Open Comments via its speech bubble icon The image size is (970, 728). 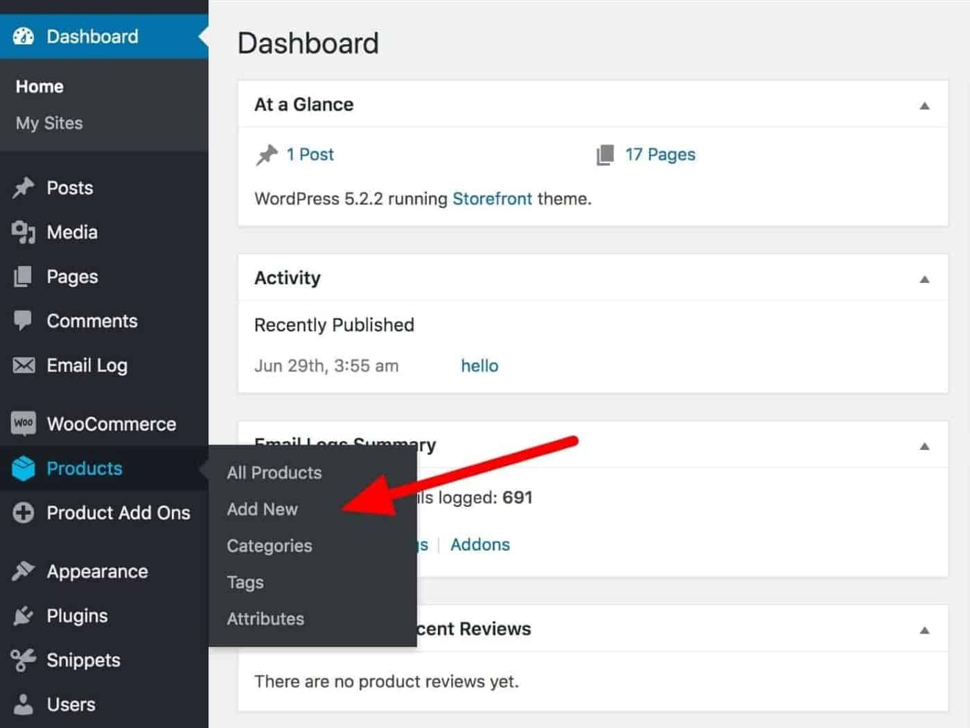[23, 320]
